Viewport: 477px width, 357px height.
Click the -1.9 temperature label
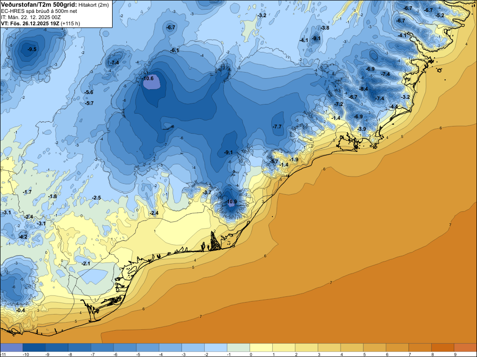[293, 159]
